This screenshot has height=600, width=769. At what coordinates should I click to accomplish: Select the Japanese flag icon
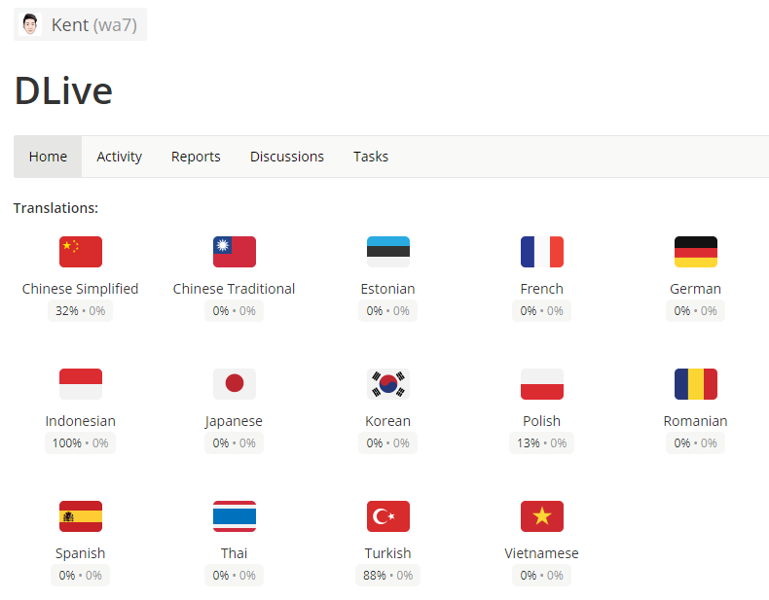pos(235,384)
